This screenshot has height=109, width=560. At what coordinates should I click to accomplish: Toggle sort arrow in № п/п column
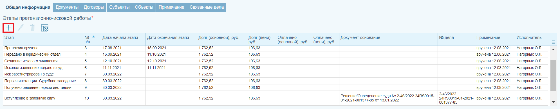[93, 37]
